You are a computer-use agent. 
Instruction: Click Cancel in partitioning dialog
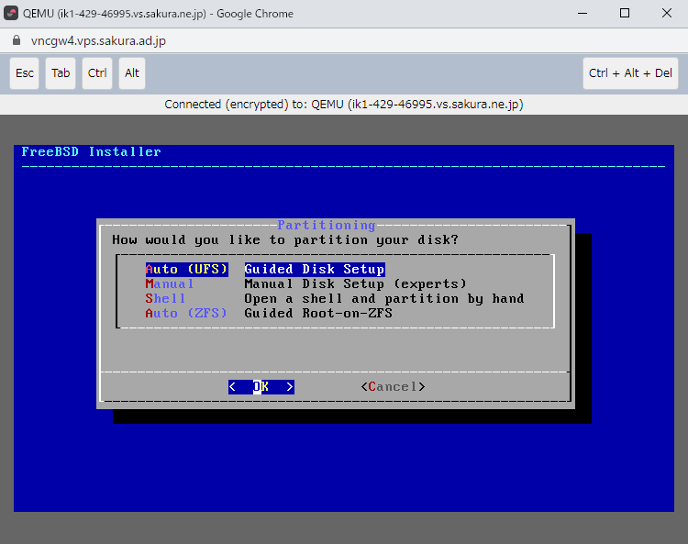click(393, 387)
